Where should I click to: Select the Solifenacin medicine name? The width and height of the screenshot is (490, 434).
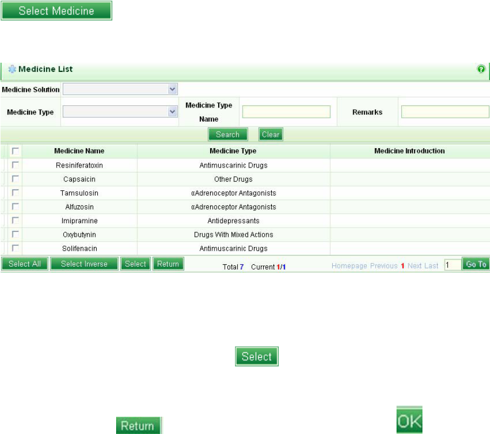pos(79,248)
